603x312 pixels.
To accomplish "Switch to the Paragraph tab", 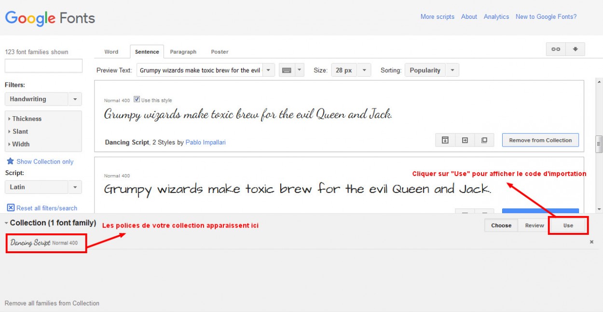I will (183, 52).
